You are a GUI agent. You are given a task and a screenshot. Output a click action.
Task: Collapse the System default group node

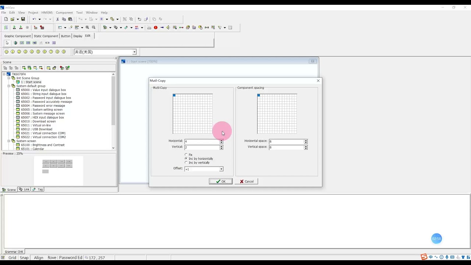click(x=9, y=86)
